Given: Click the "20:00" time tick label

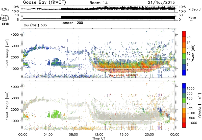Looking at the screenshot, I should (149, 135).
